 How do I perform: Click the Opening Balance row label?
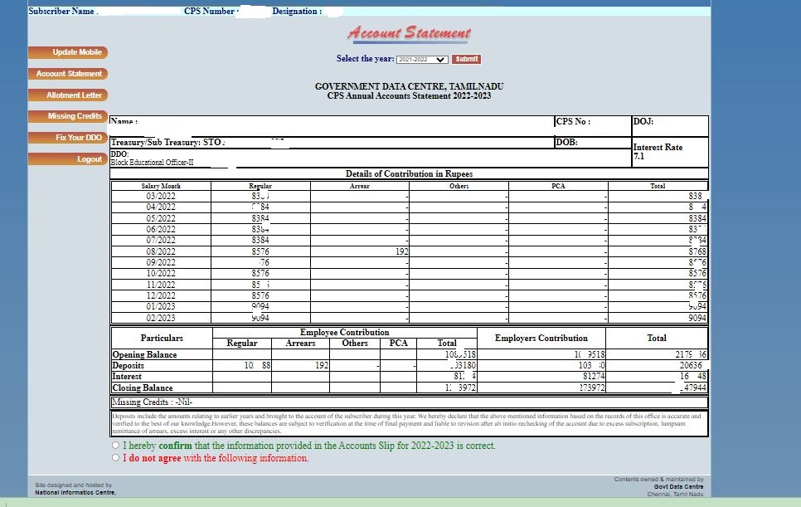[144, 354]
